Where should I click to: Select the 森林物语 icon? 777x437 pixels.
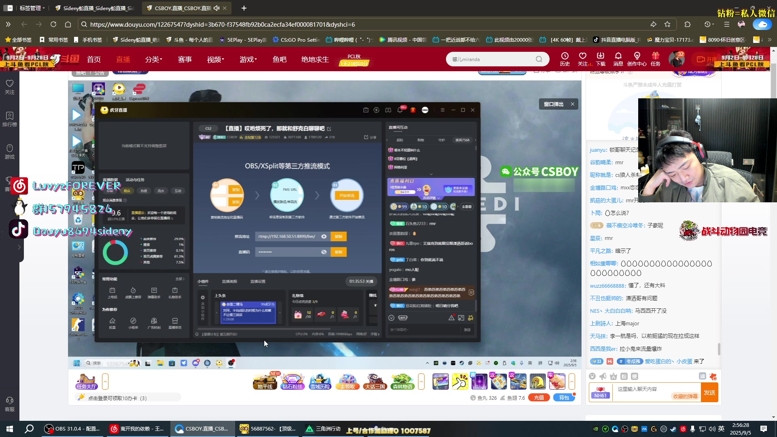(x=403, y=382)
